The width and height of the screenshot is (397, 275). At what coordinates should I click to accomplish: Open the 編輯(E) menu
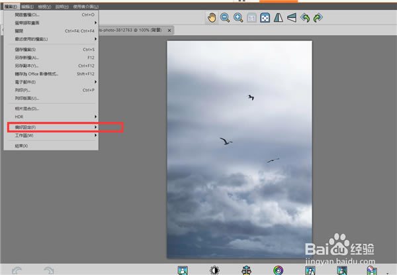pyautogui.click(x=27, y=7)
